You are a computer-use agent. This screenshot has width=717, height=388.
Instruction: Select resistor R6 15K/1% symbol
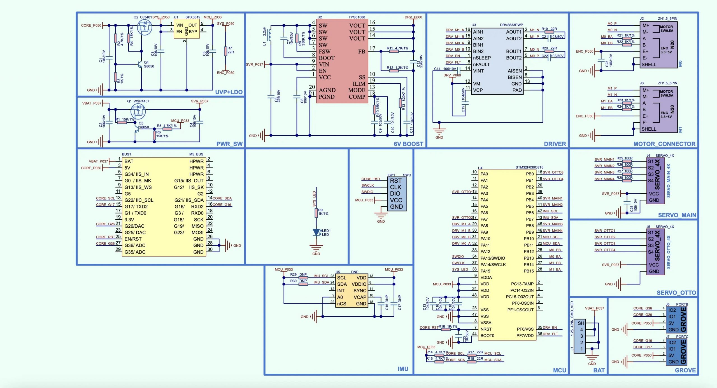pos(154,135)
